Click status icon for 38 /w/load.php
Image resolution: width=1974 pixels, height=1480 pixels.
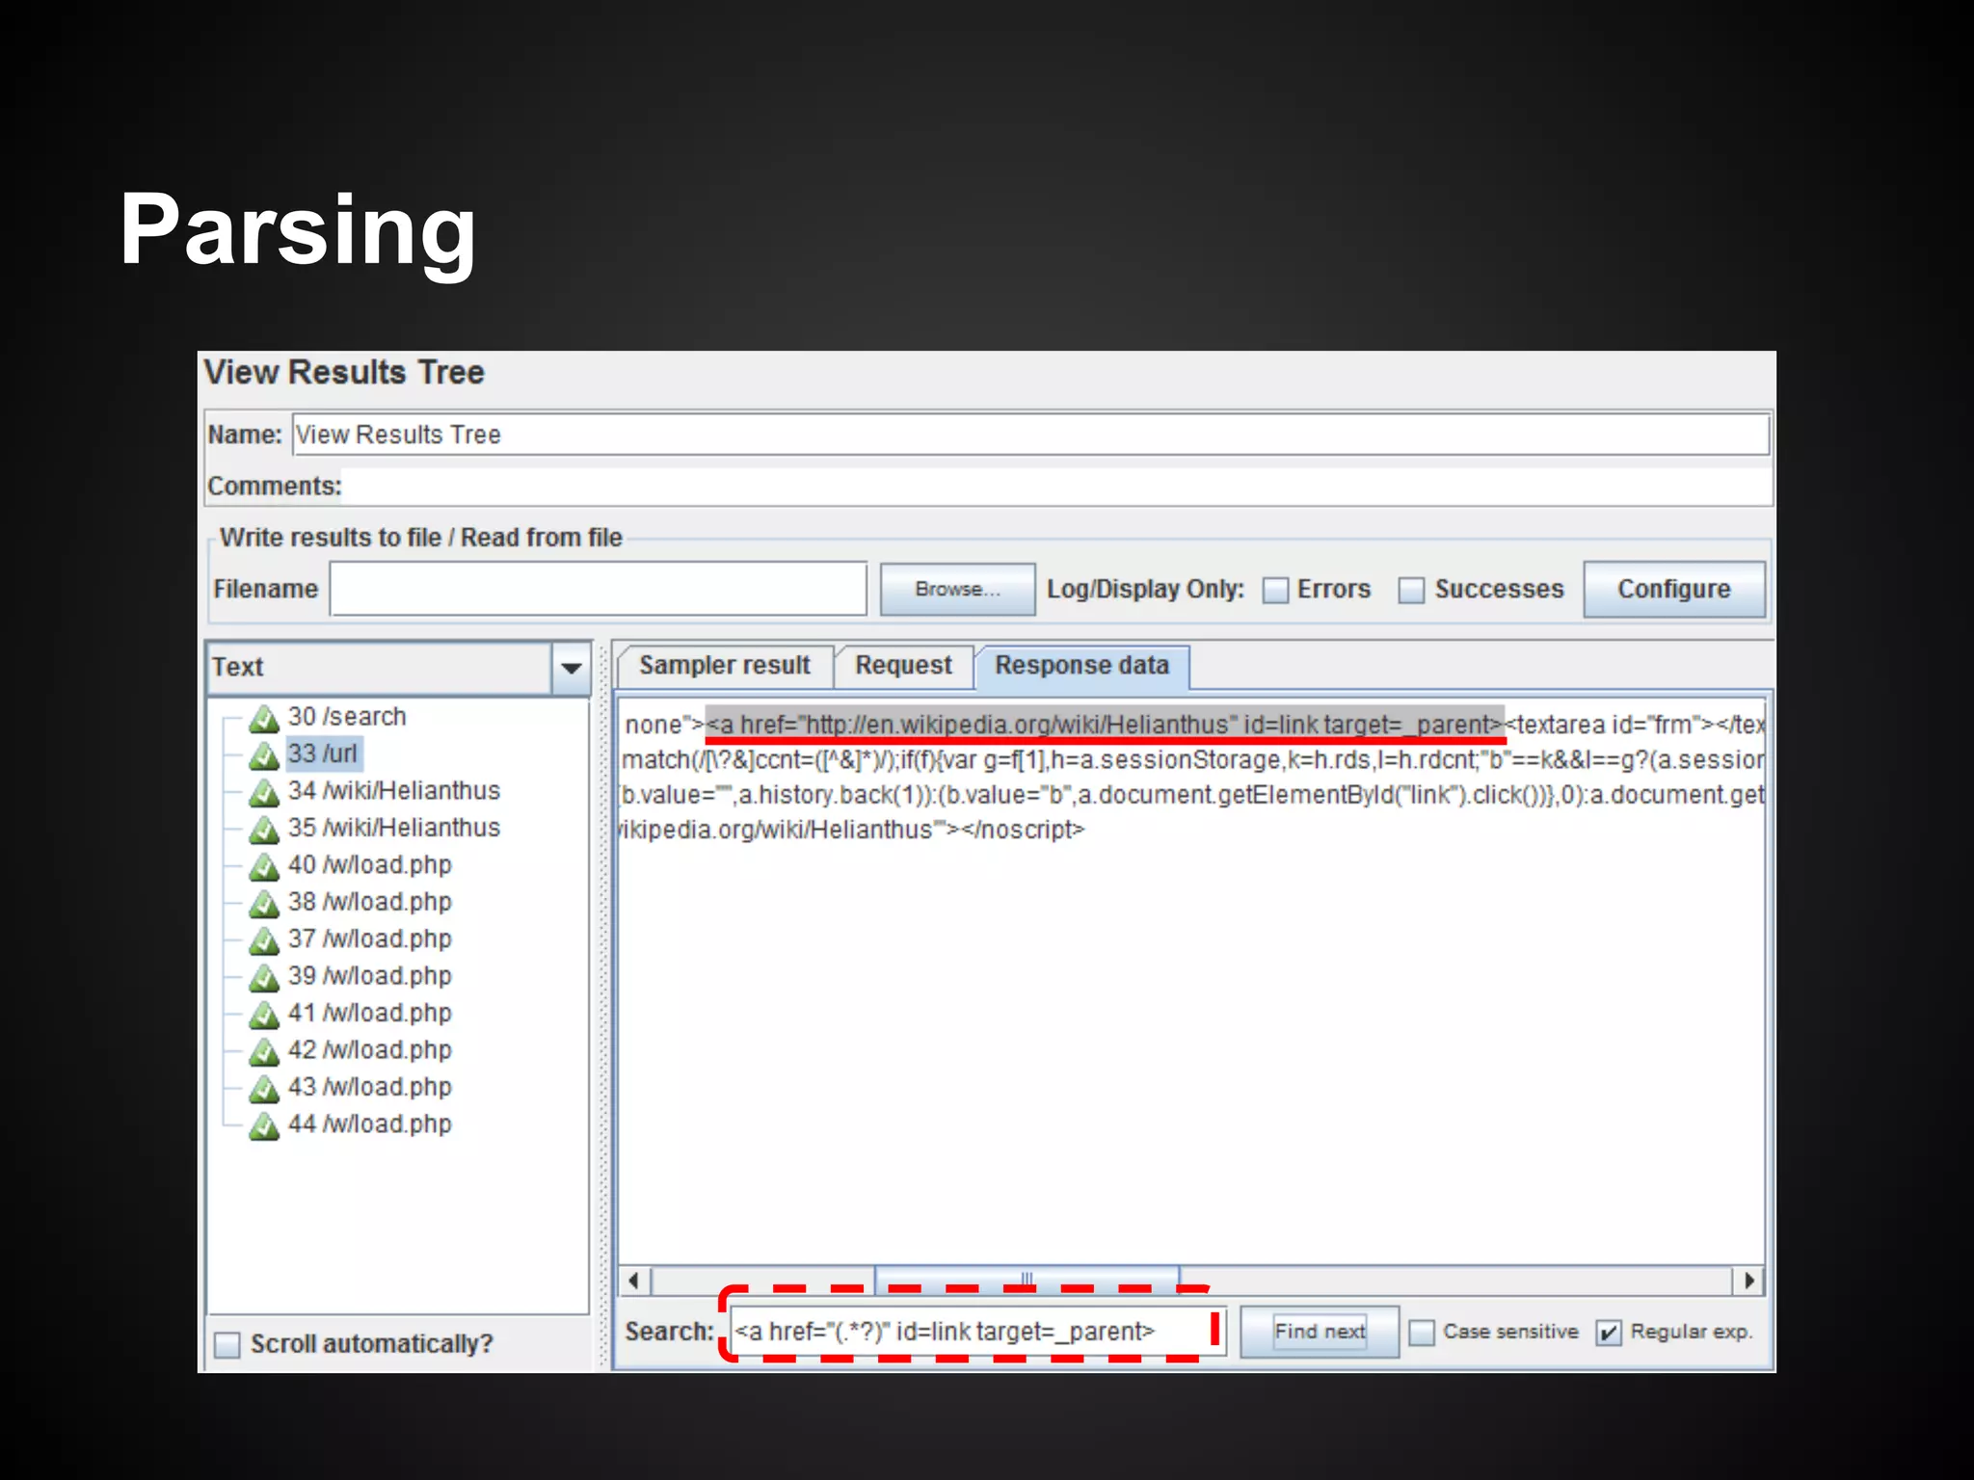[x=263, y=903]
